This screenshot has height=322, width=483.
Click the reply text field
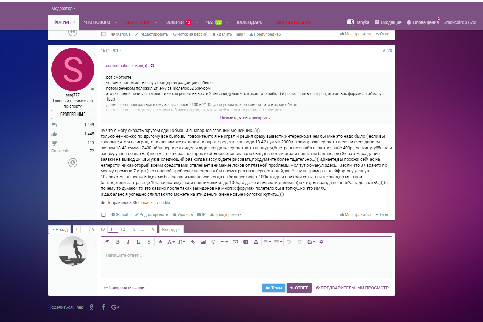tap(246, 262)
